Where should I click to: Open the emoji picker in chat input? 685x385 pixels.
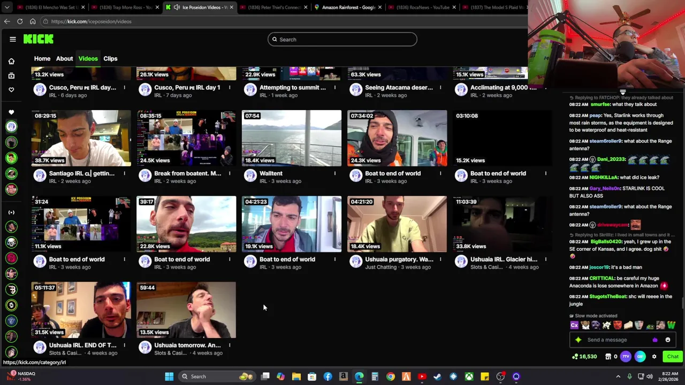click(668, 340)
